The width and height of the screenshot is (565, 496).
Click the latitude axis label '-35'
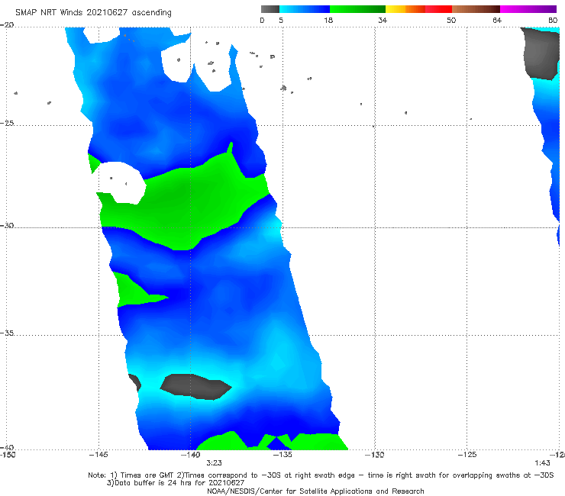click(x=7, y=333)
